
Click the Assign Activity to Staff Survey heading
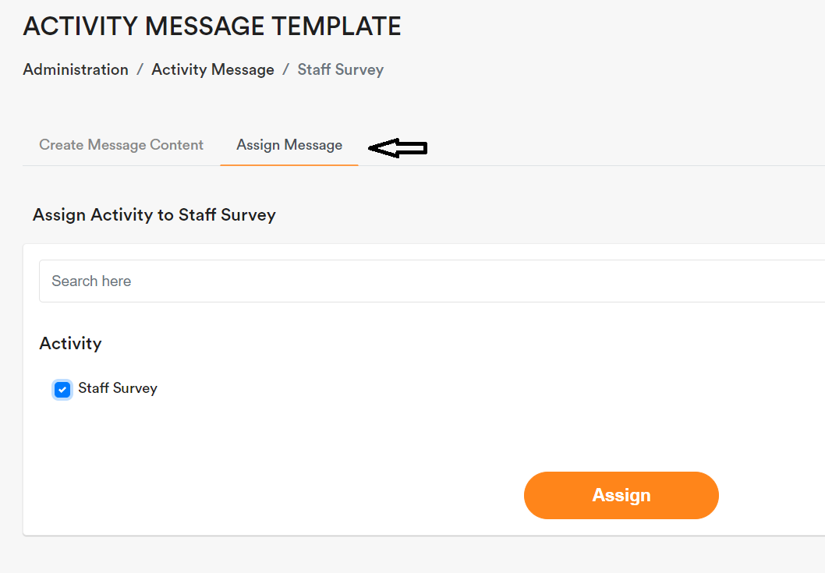point(154,214)
